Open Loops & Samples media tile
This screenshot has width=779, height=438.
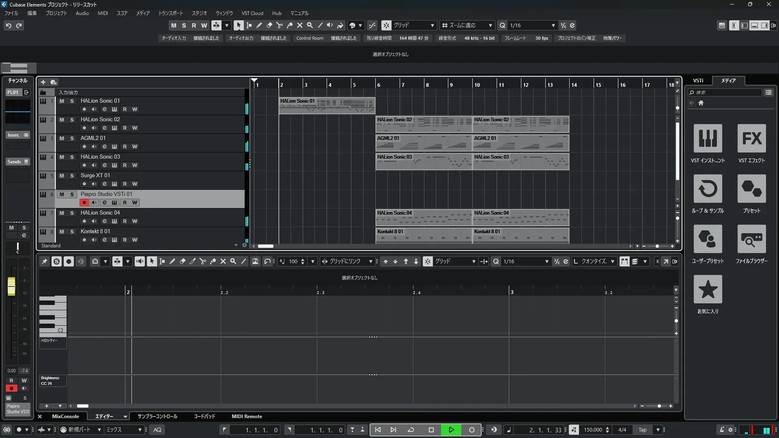pos(708,189)
